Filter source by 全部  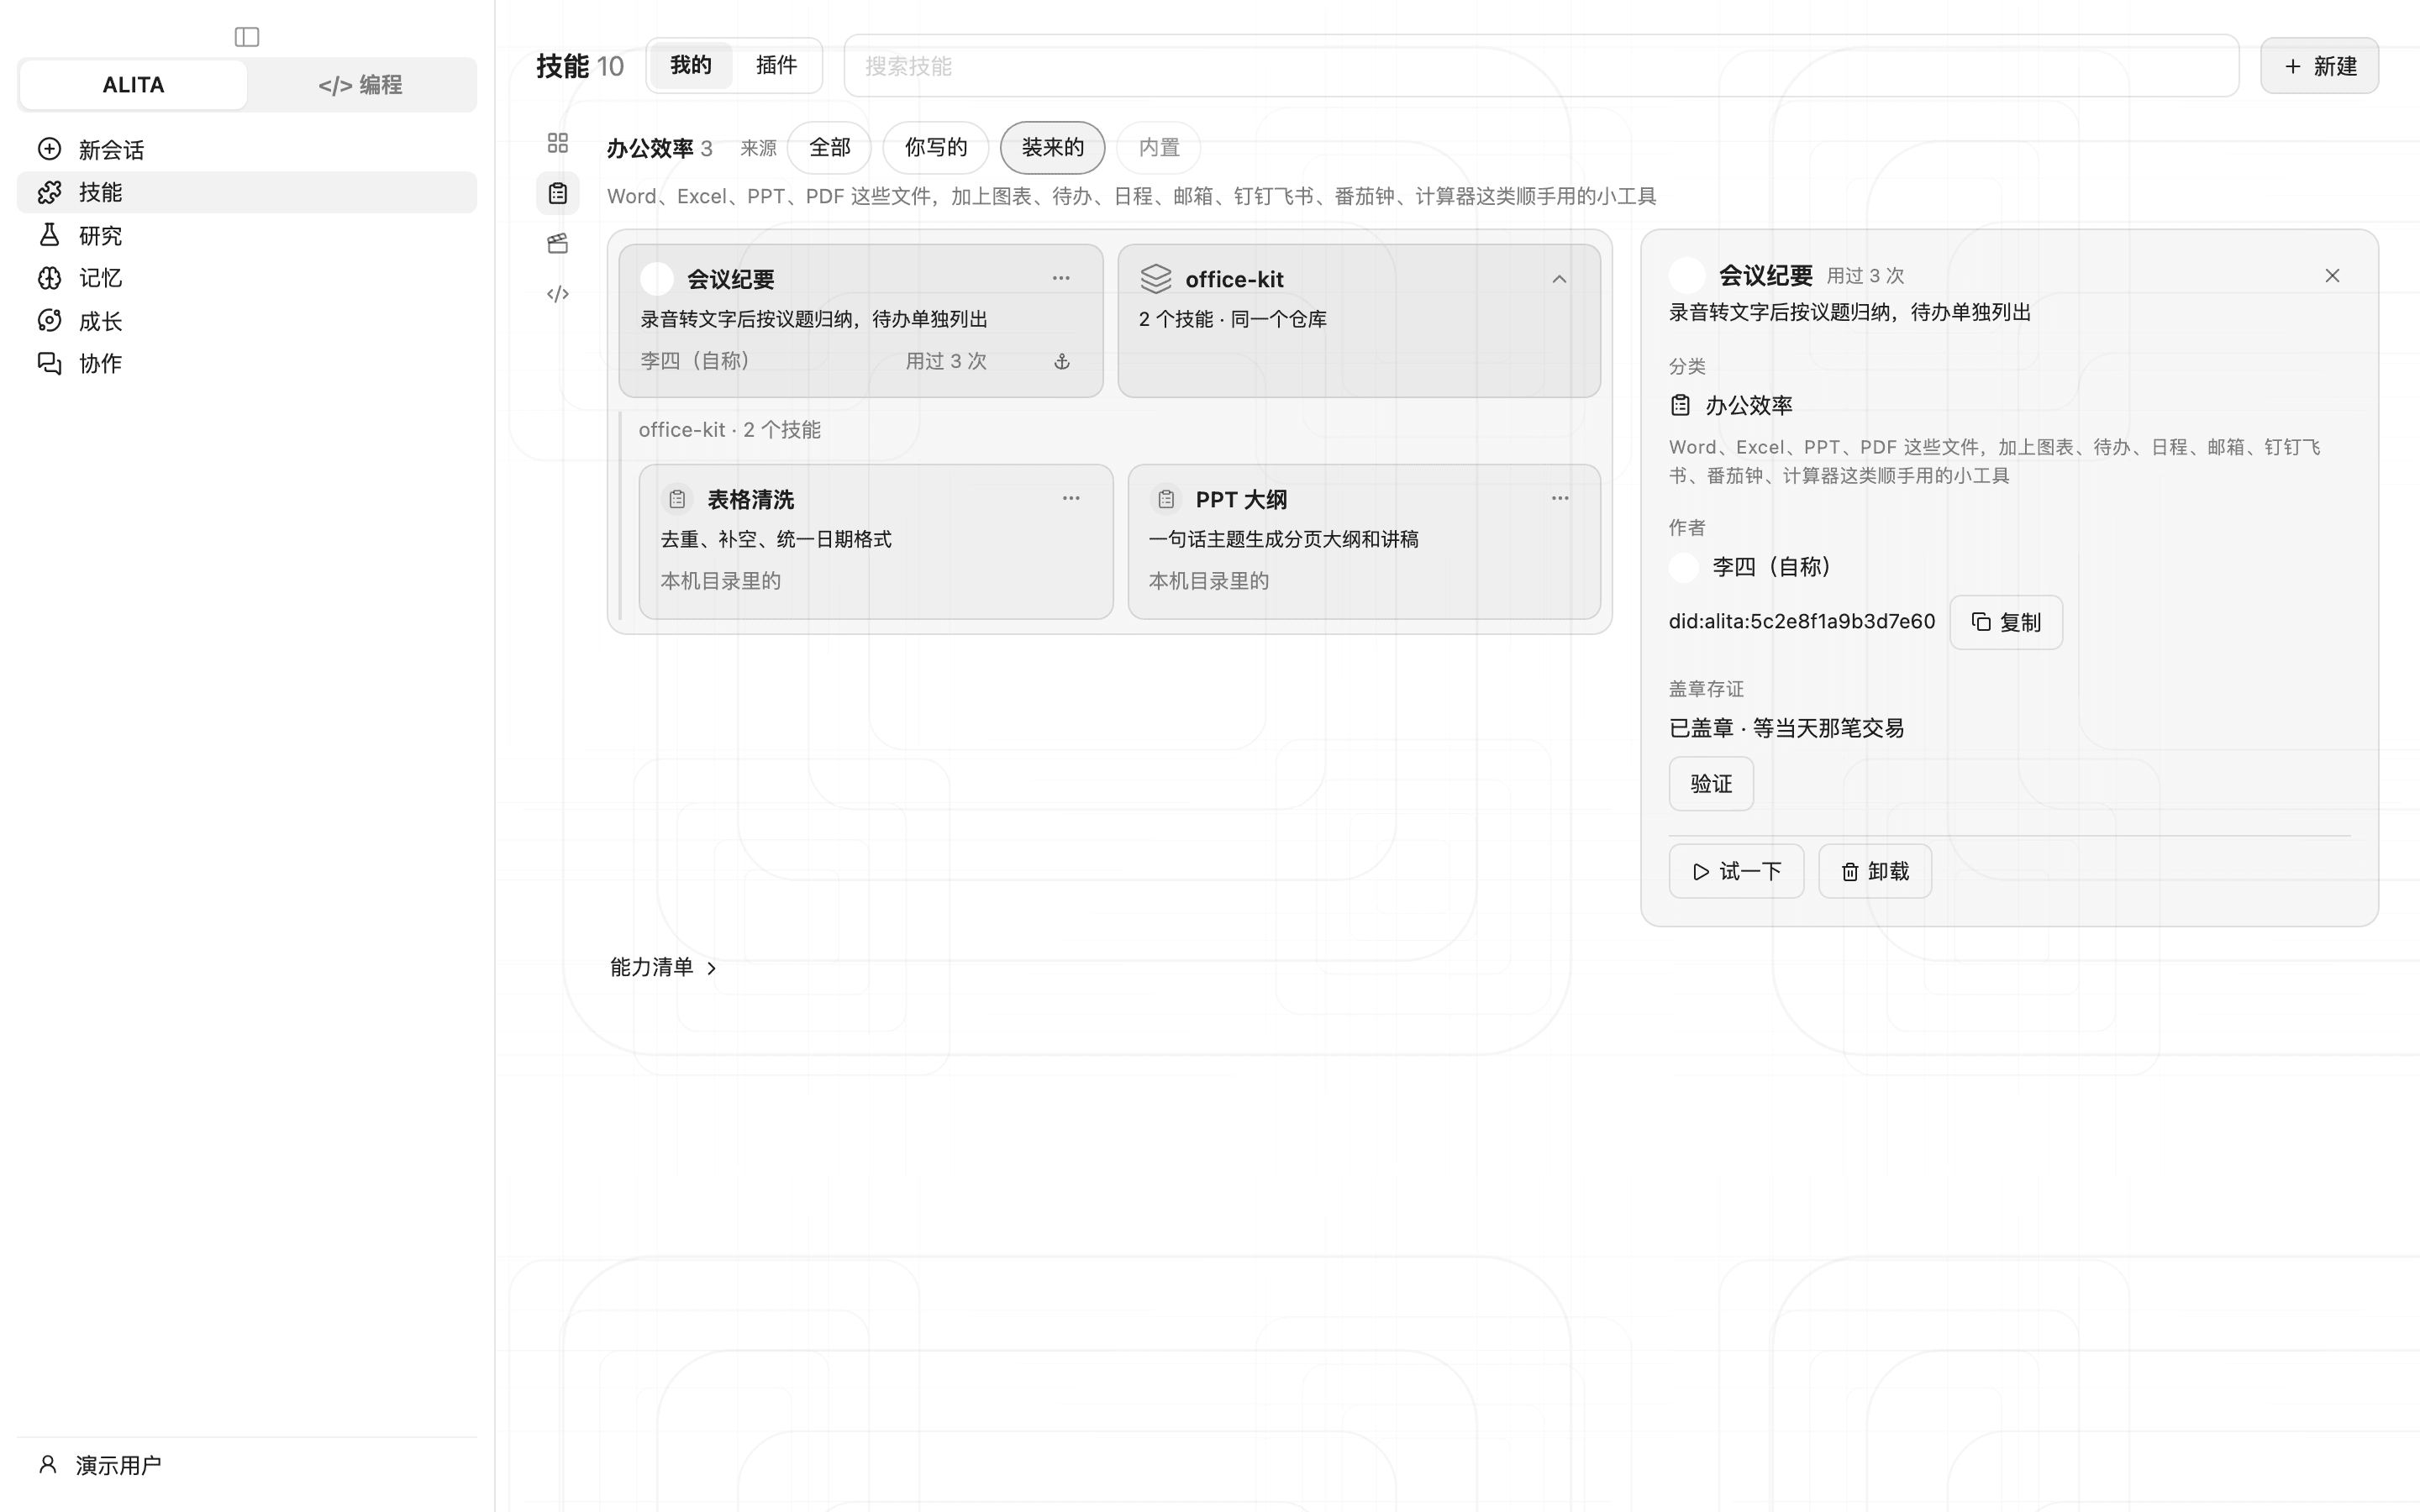[x=829, y=148]
